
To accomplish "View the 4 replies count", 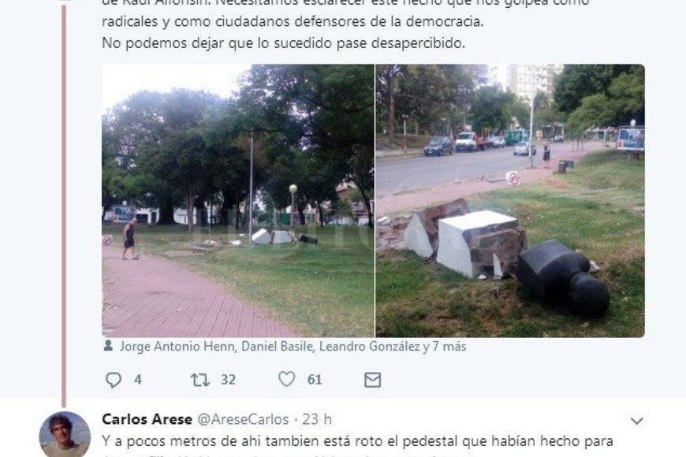I will (138, 380).
